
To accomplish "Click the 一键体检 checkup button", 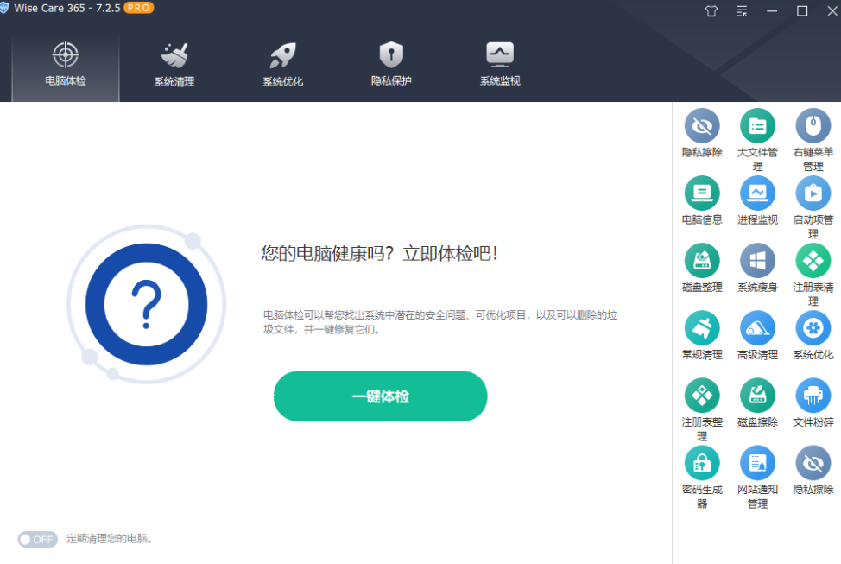I will coord(380,396).
